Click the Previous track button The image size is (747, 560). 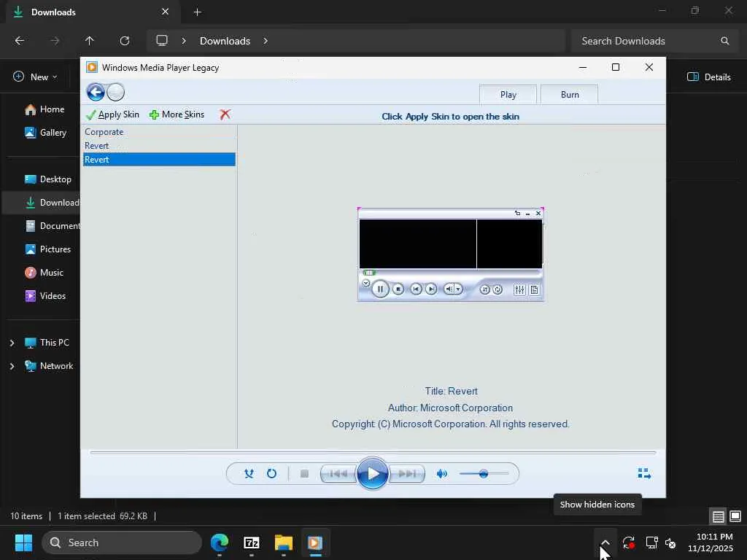click(x=338, y=474)
